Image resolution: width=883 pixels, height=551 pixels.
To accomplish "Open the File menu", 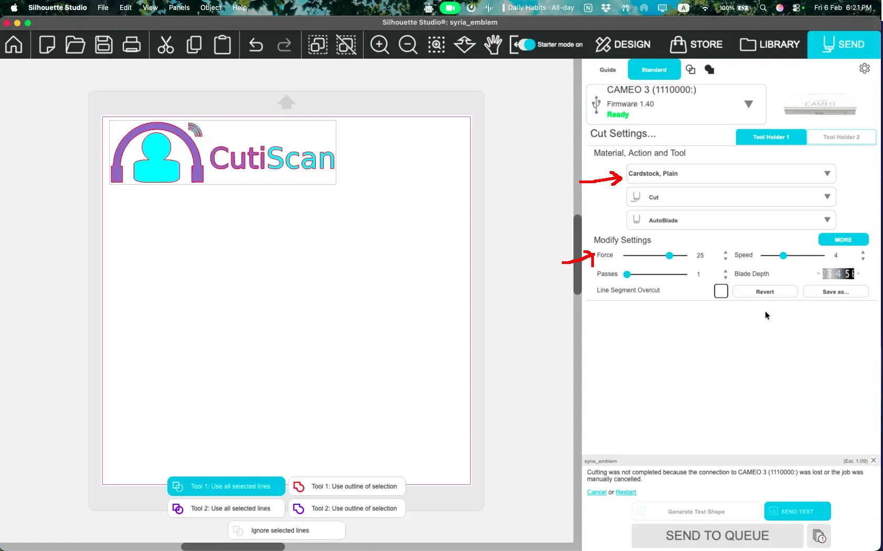I will click(x=103, y=8).
